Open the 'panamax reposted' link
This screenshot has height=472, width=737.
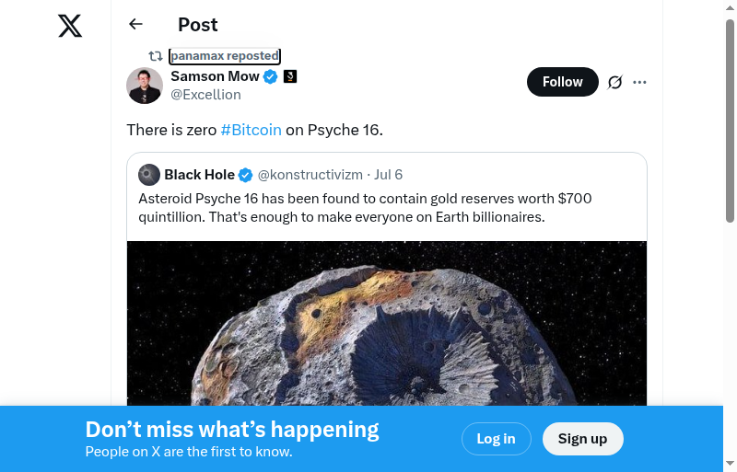224,56
